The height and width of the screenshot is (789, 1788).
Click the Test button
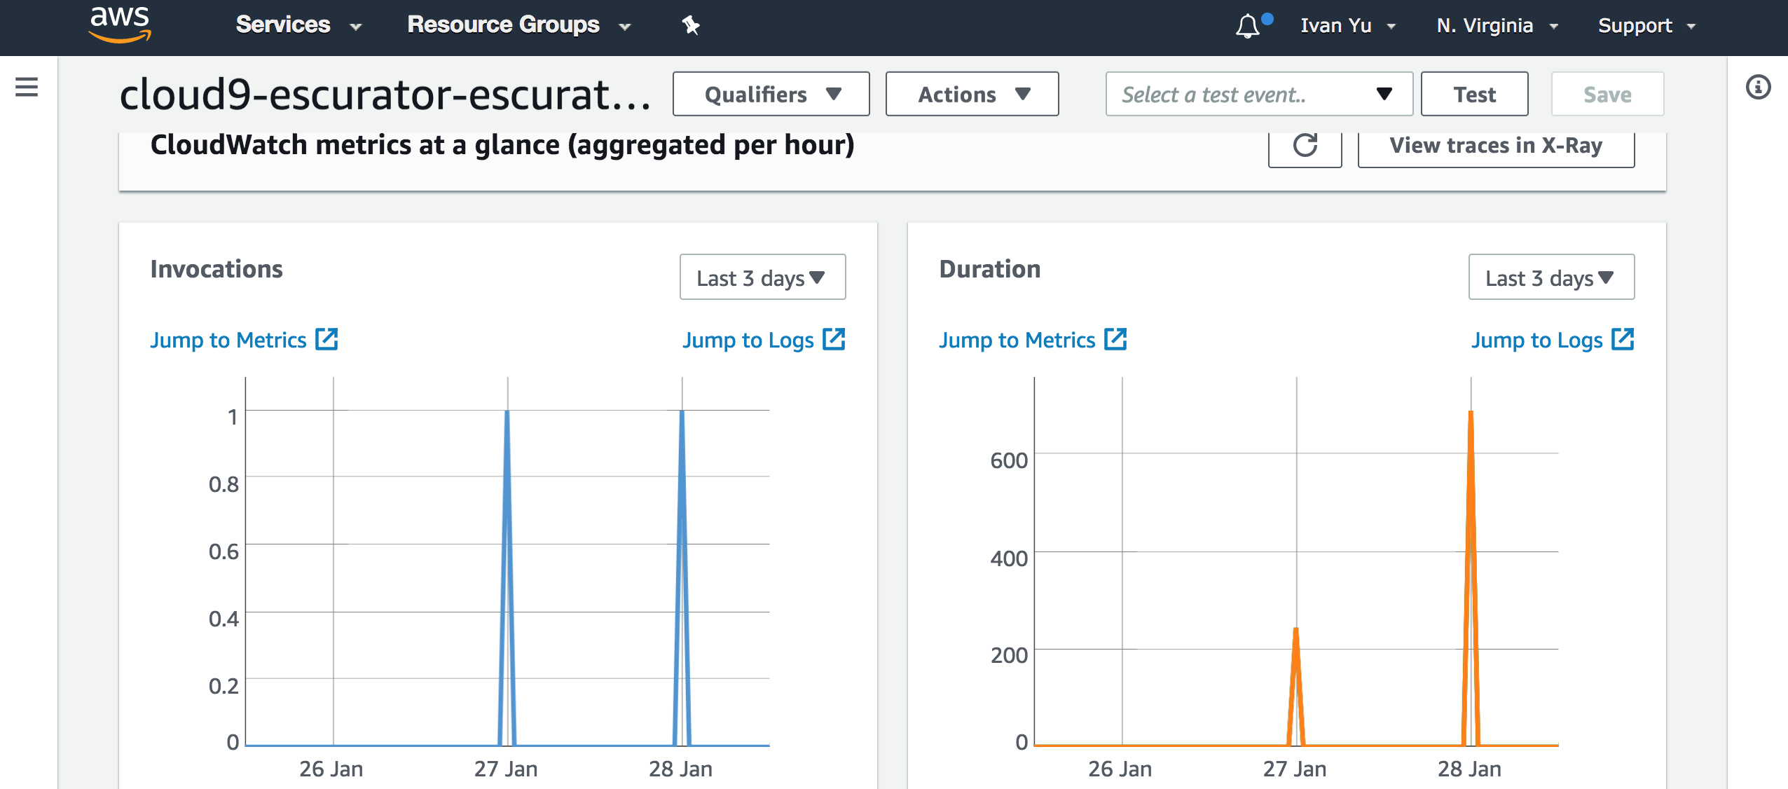pyautogui.click(x=1474, y=94)
